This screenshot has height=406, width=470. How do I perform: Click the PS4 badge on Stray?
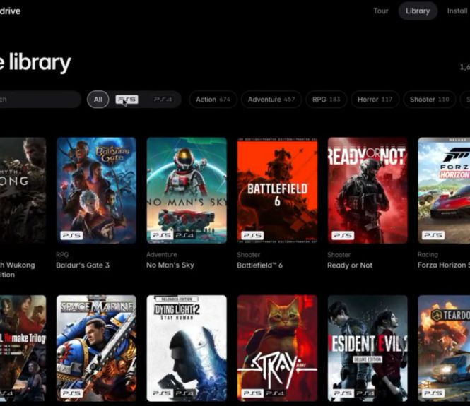[275, 393]
